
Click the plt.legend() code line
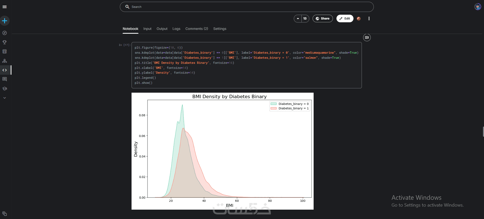point(145,78)
